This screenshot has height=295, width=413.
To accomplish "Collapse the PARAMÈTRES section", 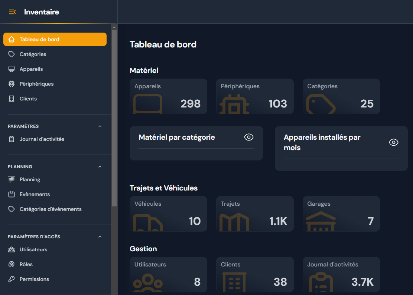I will coord(100,126).
